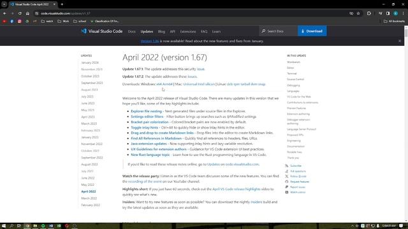Jump to Source Control section
This screenshot has height=229, width=408.
point(295,79)
